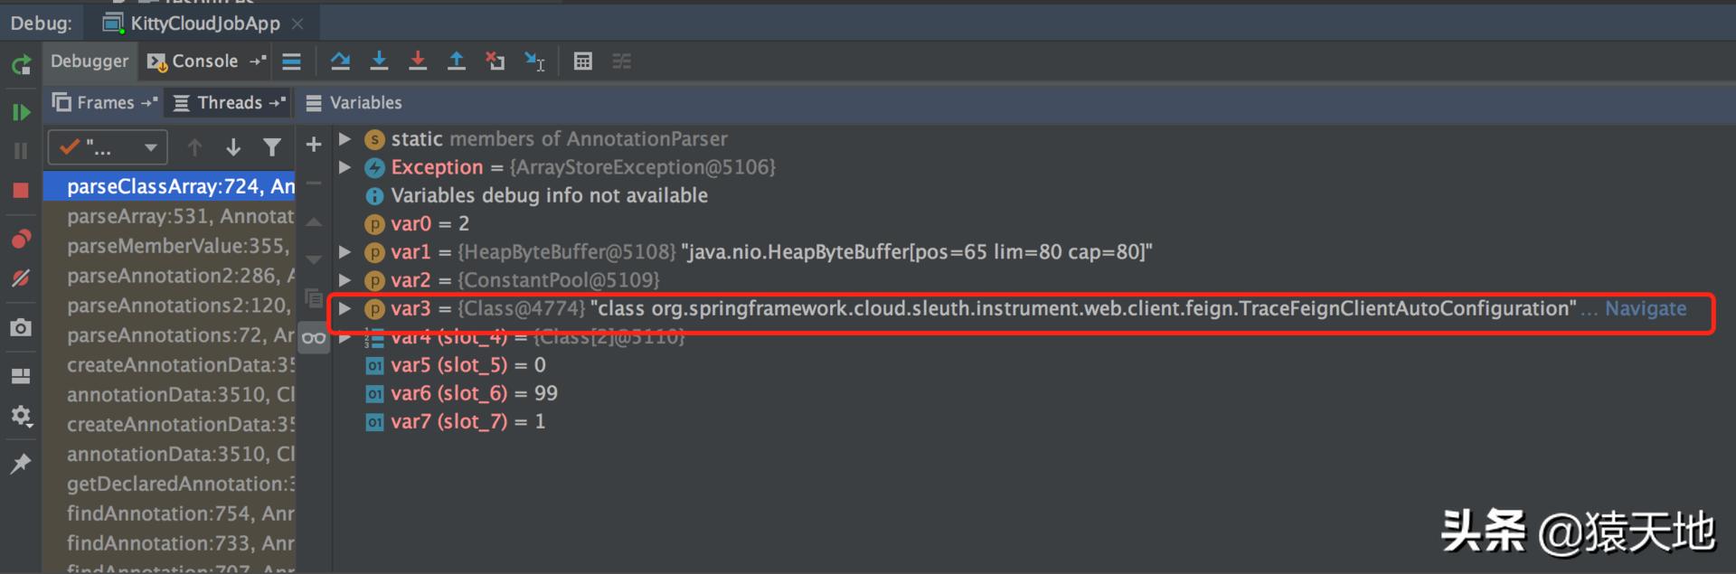Click the Resume Program icon

tap(21, 112)
